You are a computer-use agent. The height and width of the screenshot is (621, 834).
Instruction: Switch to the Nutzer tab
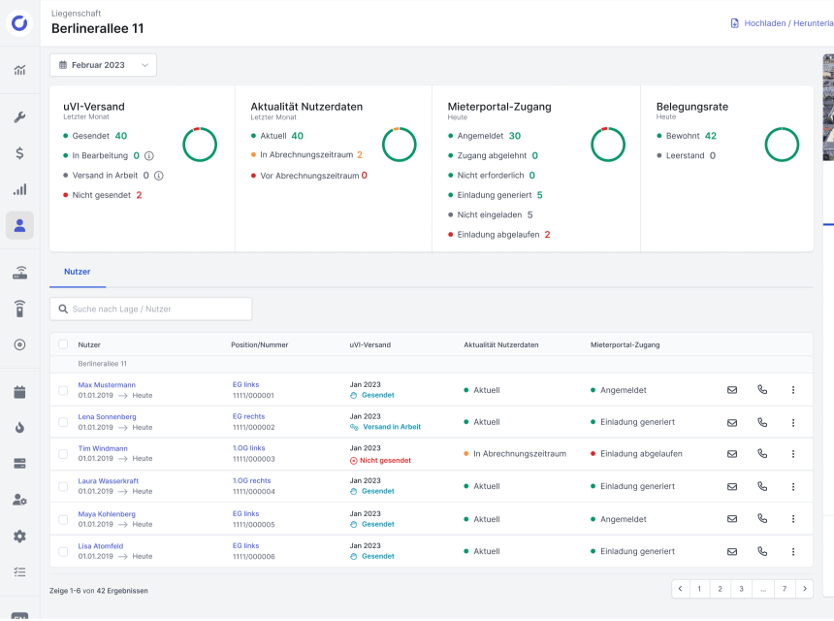78,272
